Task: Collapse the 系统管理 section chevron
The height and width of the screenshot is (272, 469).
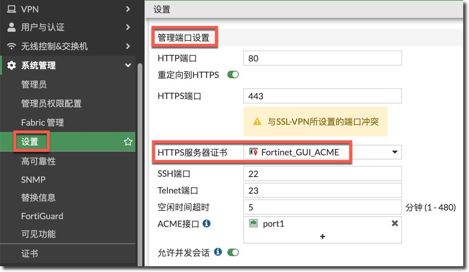Action: (x=128, y=65)
